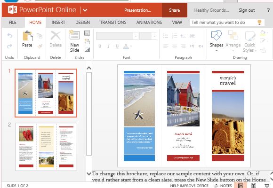Click the duplicate shape icon in Drawing

pos(263,50)
